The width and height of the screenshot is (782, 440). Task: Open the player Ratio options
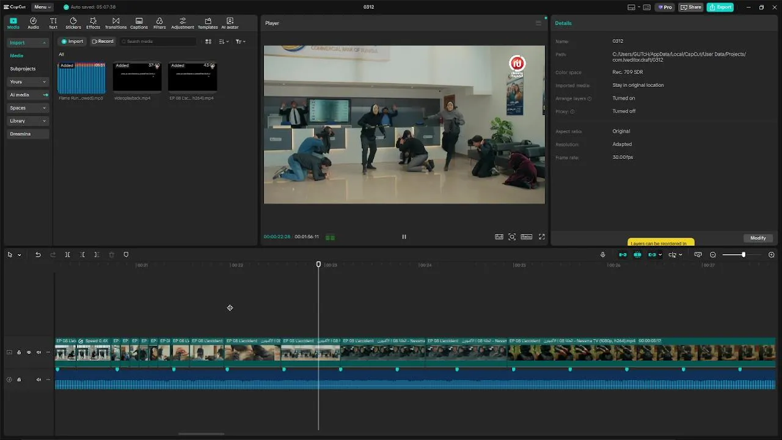526,237
